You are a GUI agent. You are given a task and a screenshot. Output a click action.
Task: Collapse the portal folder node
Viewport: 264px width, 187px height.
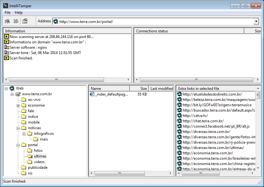[18, 145]
